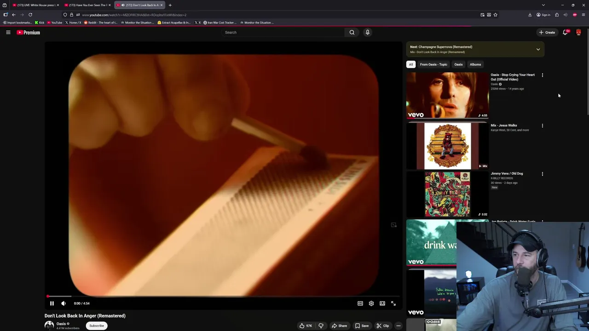Open the Oasis channel name link
The height and width of the screenshot is (331, 589).
point(61,324)
